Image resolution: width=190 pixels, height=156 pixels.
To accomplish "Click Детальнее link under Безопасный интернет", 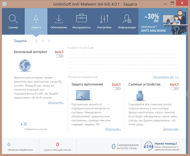I will click(x=56, y=102).
